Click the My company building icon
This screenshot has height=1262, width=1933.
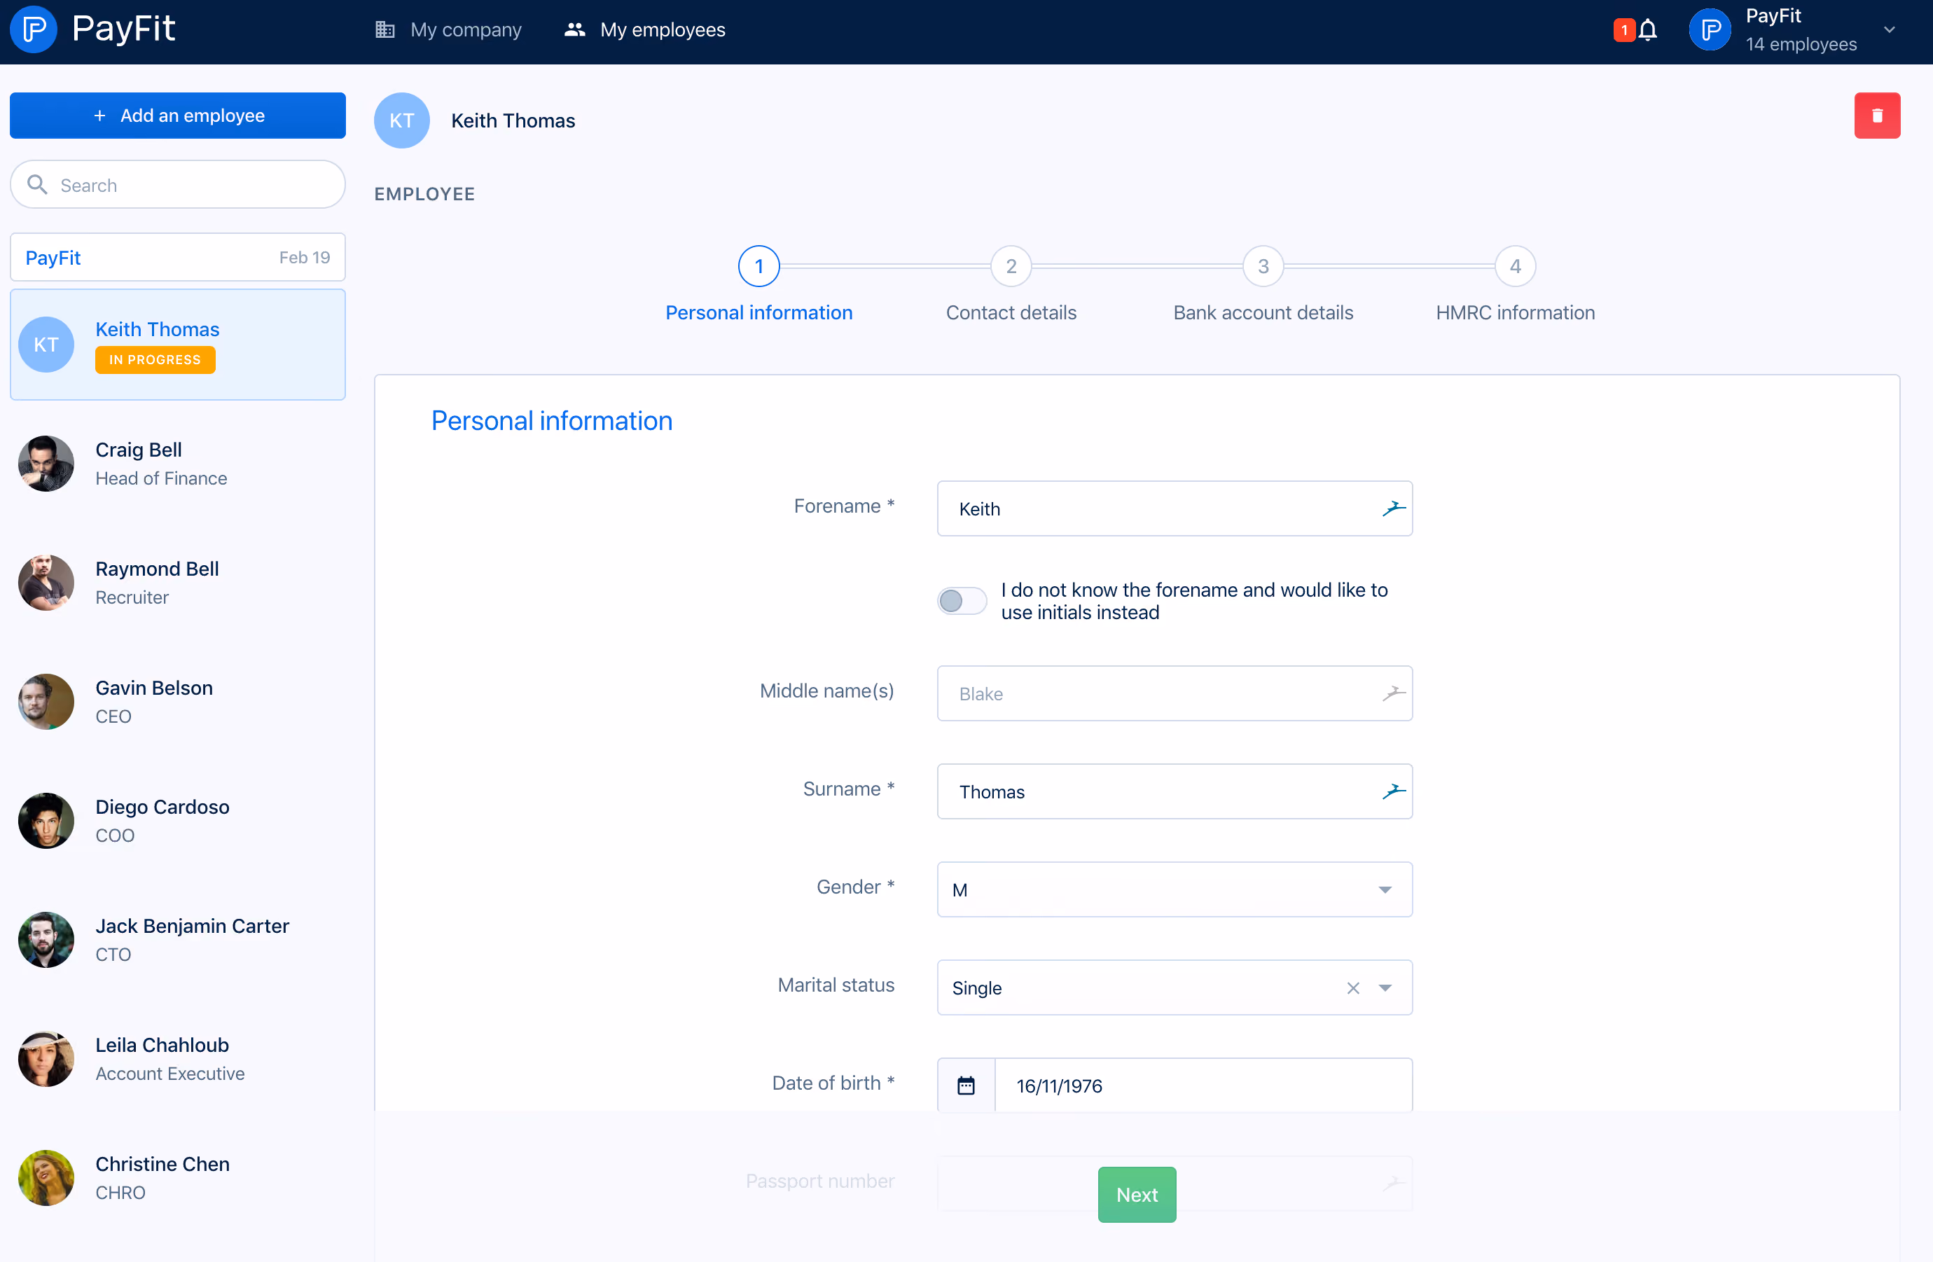385,30
